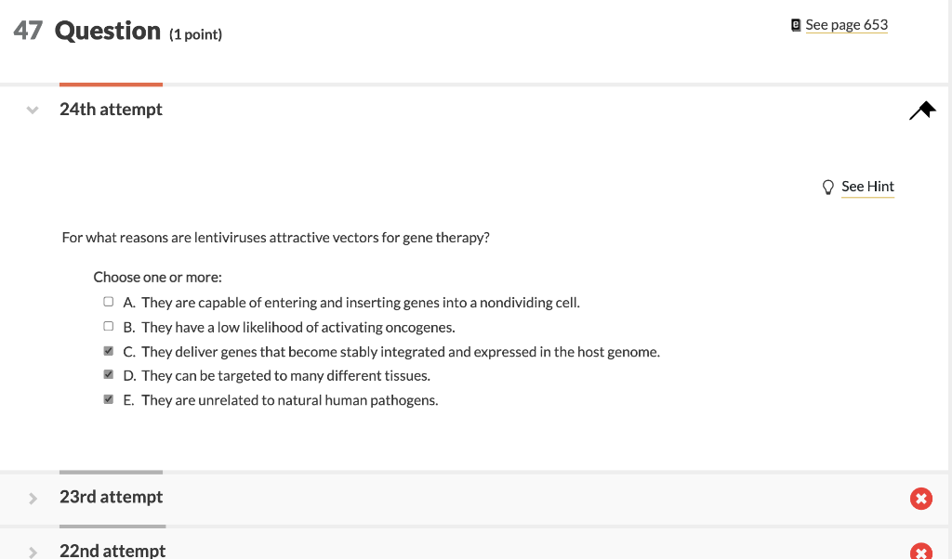Click the lightbulb hint icon
The height and width of the screenshot is (559, 952).
pos(828,187)
